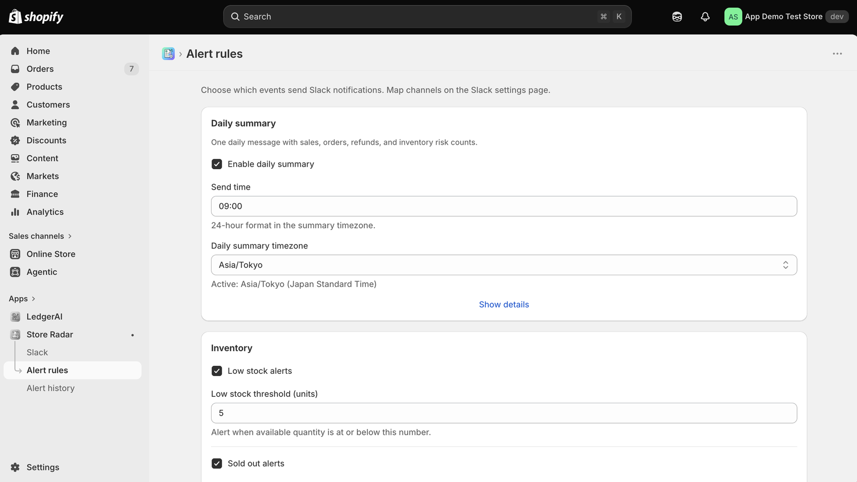This screenshot has width=857, height=482.
Task: Click the Orders count badge 7
Action: click(132, 69)
